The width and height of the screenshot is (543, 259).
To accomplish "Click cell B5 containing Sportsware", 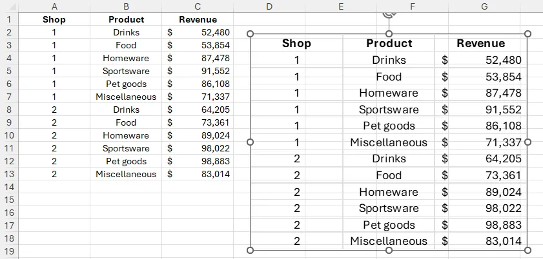I will [x=126, y=71].
